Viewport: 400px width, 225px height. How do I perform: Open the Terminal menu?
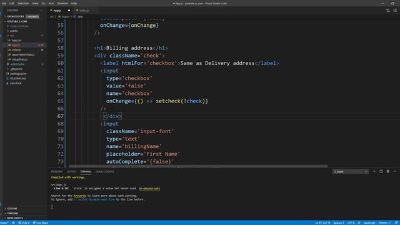pyautogui.click(x=62, y=3)
